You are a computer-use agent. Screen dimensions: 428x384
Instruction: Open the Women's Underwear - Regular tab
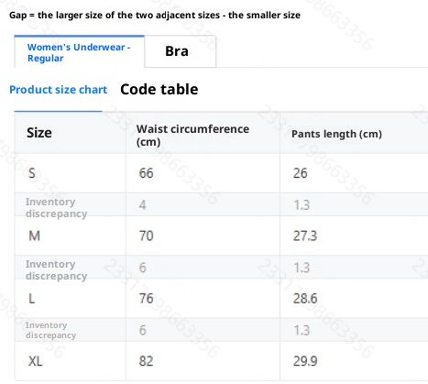pos(79,52)
